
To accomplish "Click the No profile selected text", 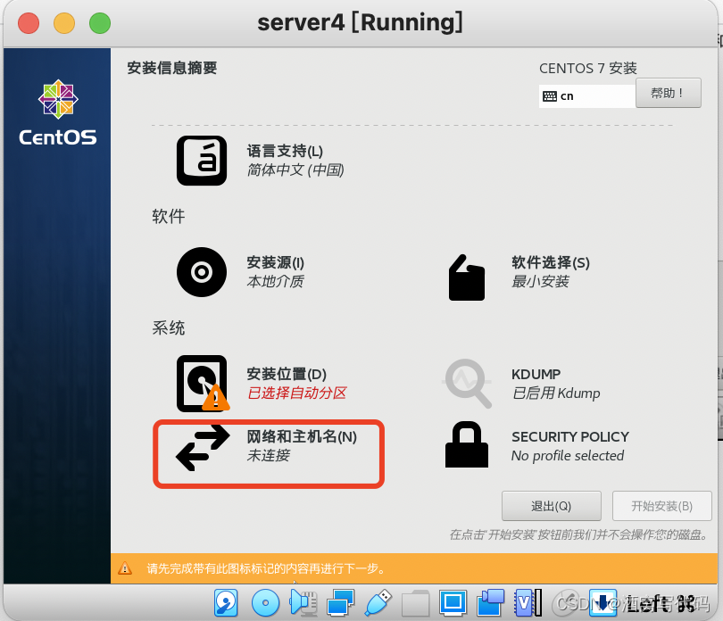I will [568, 456].
